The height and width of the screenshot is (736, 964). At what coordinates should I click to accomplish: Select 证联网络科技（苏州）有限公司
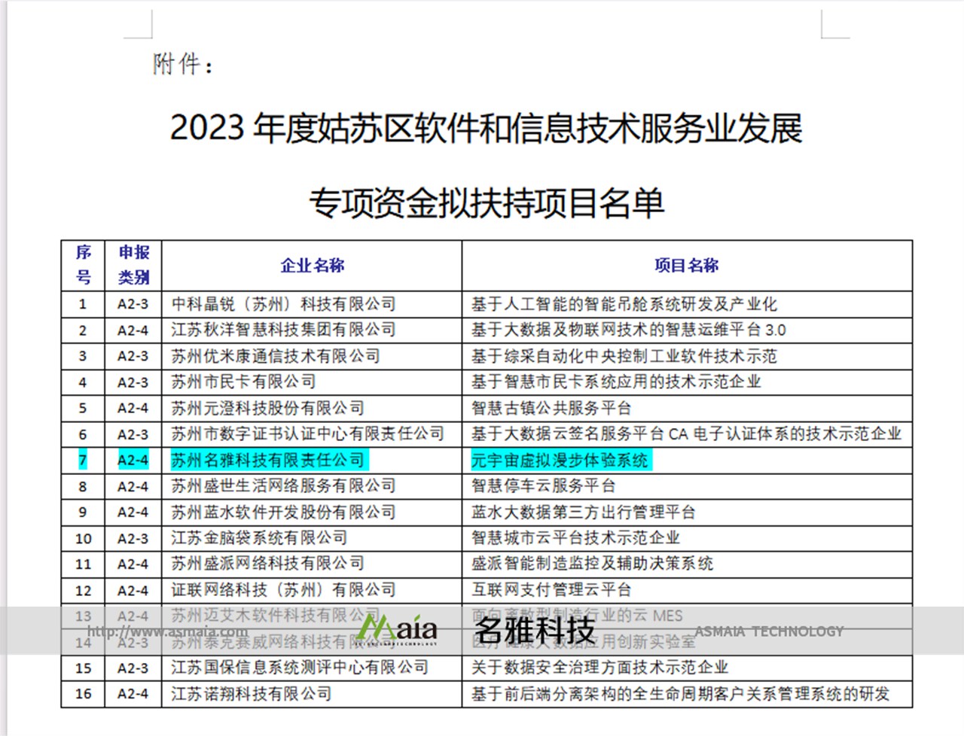[x=283, y=590]
